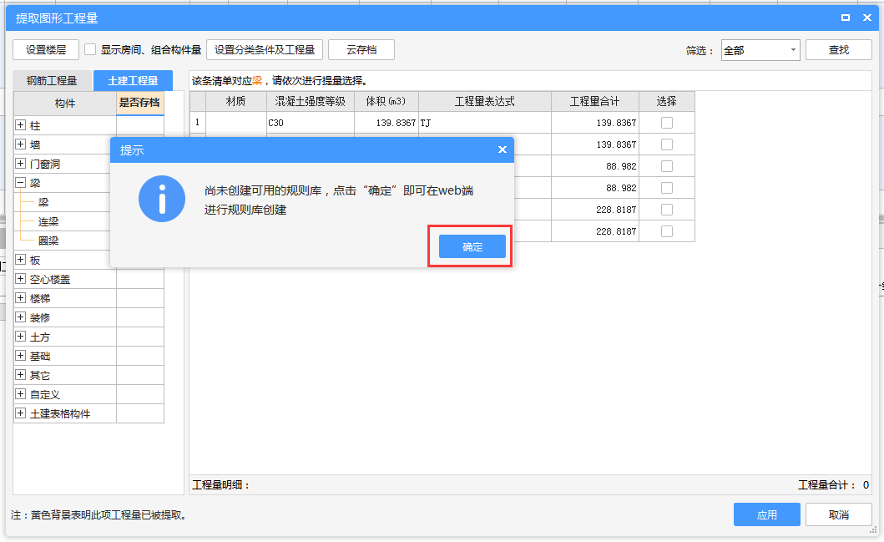Click the blue info icon in dialog
The image size is (884, 542).
[x=162, y=199]
